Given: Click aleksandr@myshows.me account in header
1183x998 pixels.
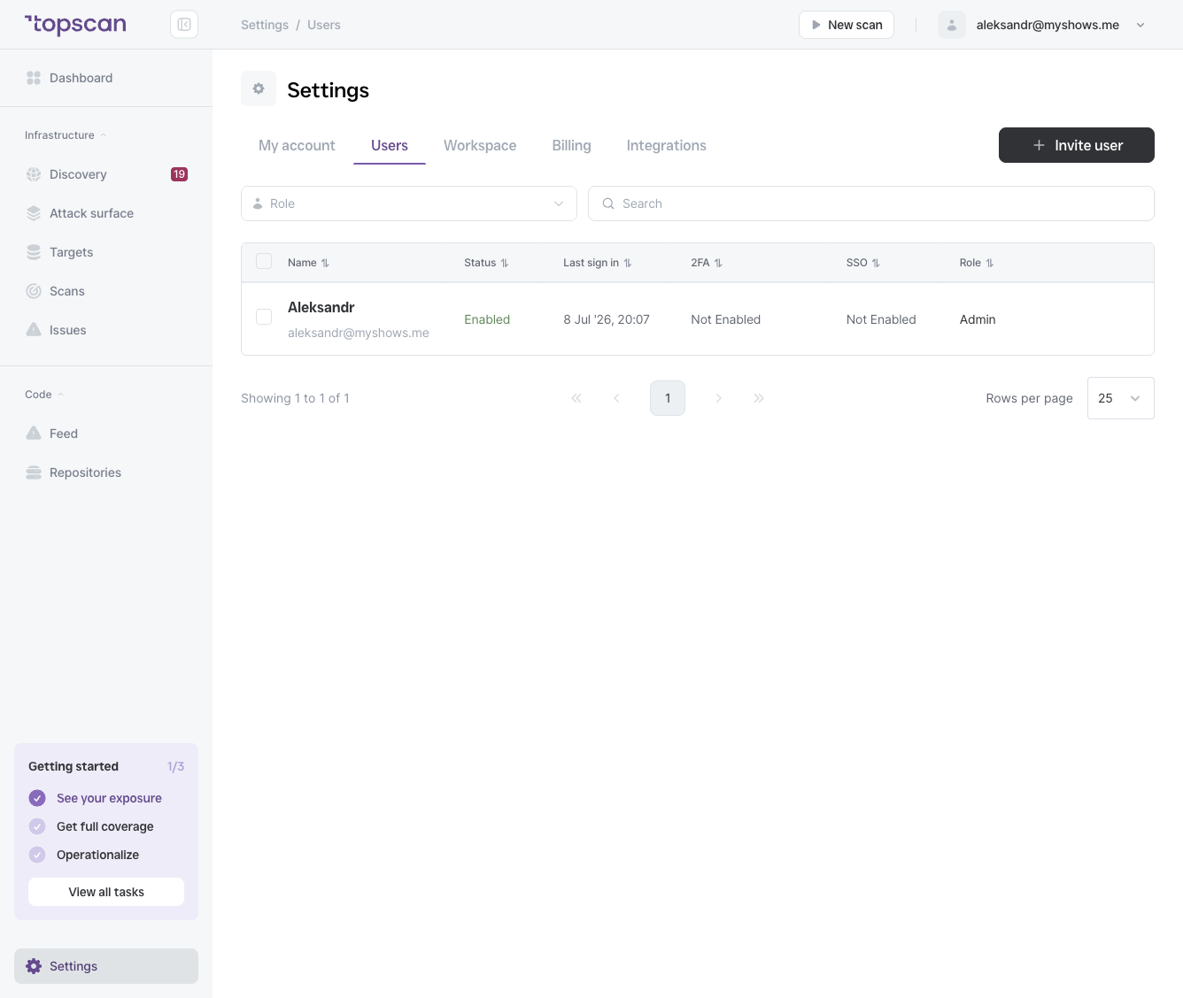Looking at the screenshot, I should (x=1048, y=25).
